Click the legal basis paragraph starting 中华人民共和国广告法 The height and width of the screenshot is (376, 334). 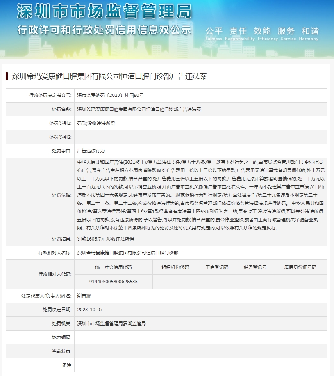click(x=201, y=195)
